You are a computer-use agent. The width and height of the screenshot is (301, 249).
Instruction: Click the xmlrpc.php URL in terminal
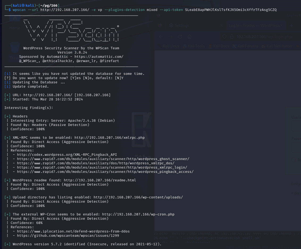(x=110, y=138)
